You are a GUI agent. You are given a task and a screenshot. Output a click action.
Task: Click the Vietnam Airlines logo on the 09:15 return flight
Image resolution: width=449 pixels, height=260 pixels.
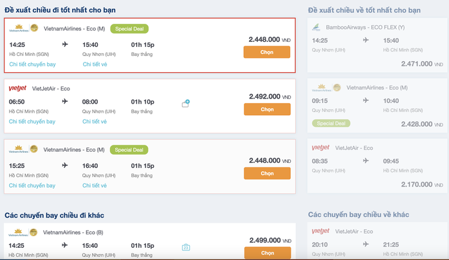(326, 88)
